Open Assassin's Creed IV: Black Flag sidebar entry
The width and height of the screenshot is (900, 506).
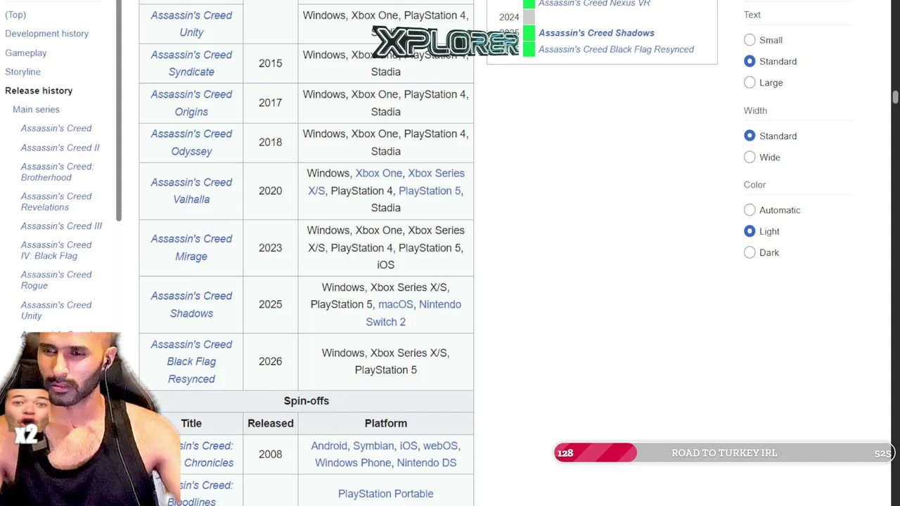[x=56, y=250]
